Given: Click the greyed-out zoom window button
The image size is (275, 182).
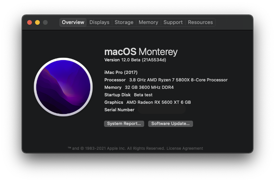Looking at the screenshot, I should [45, 22].
